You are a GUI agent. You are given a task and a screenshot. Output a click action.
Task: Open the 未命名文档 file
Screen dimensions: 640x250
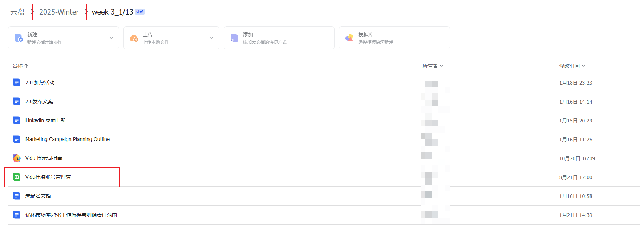tap(38, 196)
